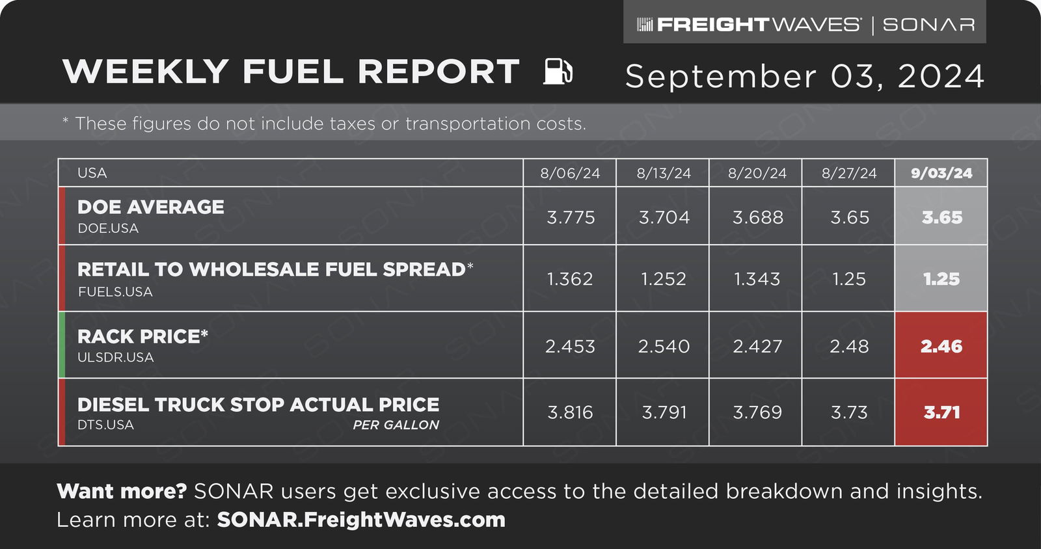Viewport: 1041px width, 549px height.
Task: Click the FreightWaves barcode logo icon
Action: pos(644,25)
